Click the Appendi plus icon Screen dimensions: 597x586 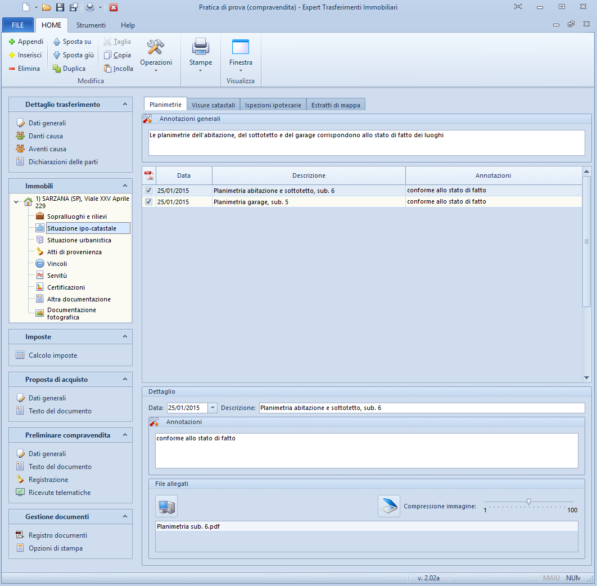click(12, 42)
